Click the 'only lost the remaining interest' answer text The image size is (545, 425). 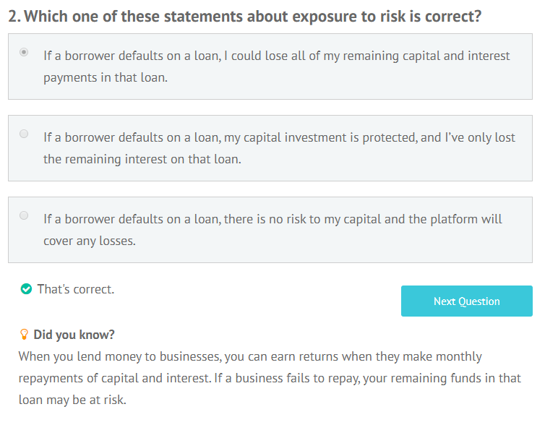point(279,148)
